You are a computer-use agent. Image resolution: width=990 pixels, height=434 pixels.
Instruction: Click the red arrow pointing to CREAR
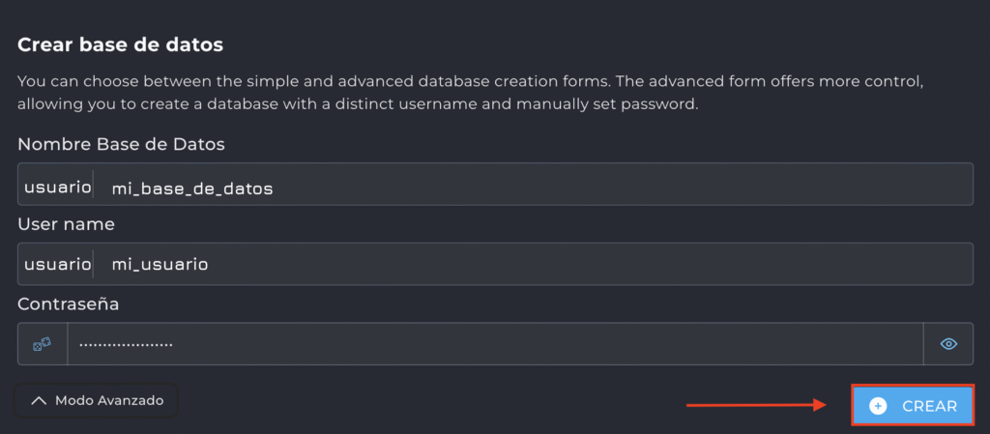754,405
